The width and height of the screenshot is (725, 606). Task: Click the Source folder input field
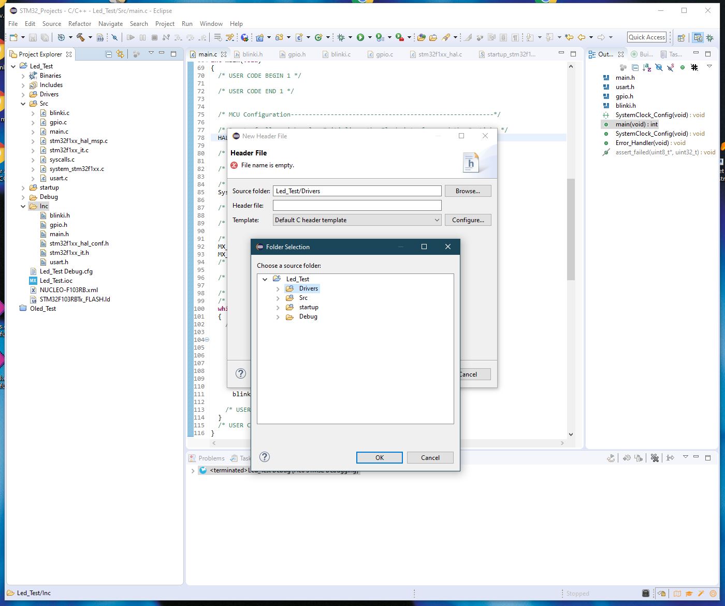tap(357, 191)
